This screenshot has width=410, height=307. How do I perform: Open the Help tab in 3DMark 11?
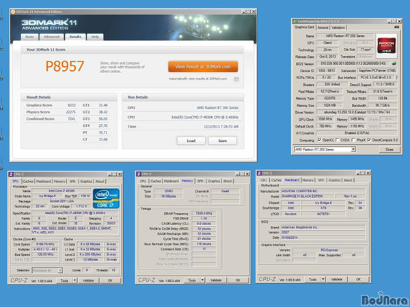coord(95,37)
